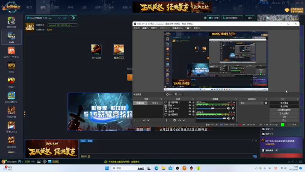Screen dimensions: 305x172
Task: Open the RPG game category
Action: click(x=11, y=67)
